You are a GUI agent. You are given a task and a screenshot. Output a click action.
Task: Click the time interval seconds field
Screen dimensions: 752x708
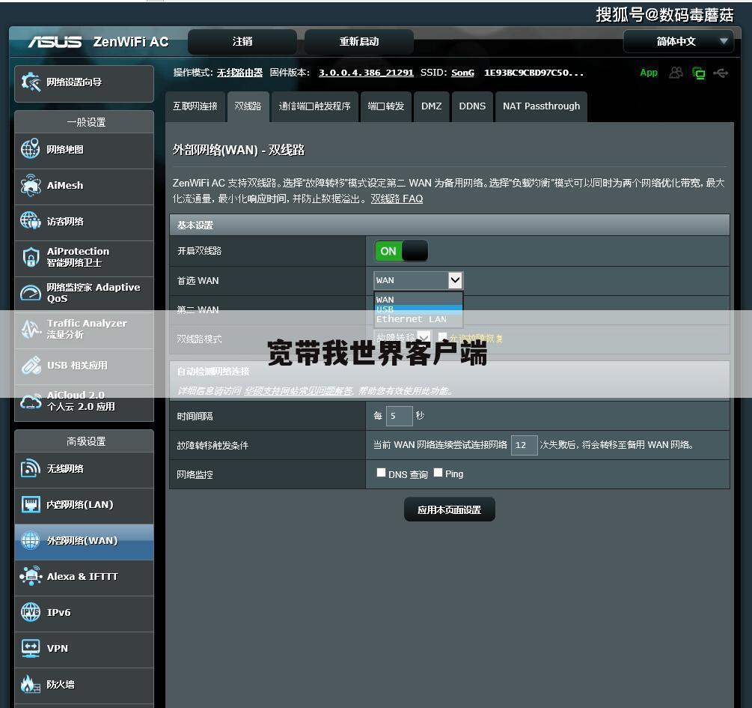click(x=399, y=416)
